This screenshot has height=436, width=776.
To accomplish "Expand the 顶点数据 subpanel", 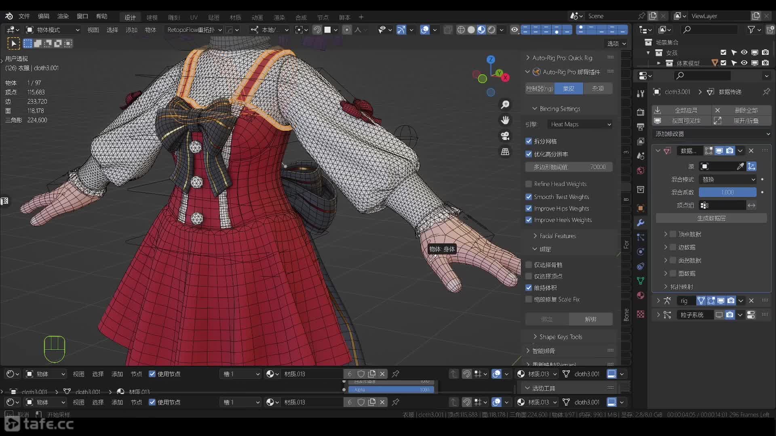I will 665,234.
